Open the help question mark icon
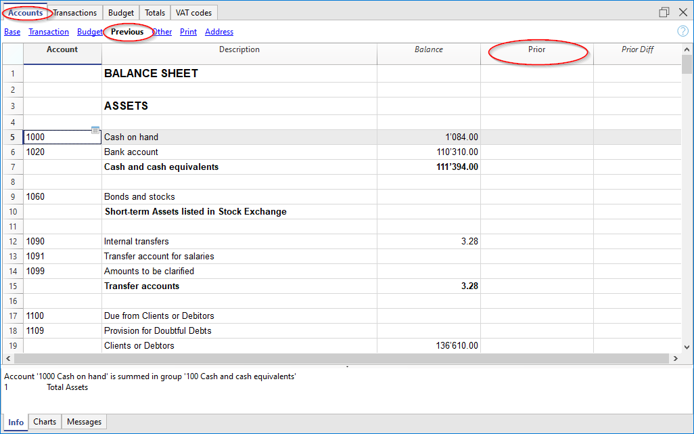694x434 pixels. [x=683, y=31]
